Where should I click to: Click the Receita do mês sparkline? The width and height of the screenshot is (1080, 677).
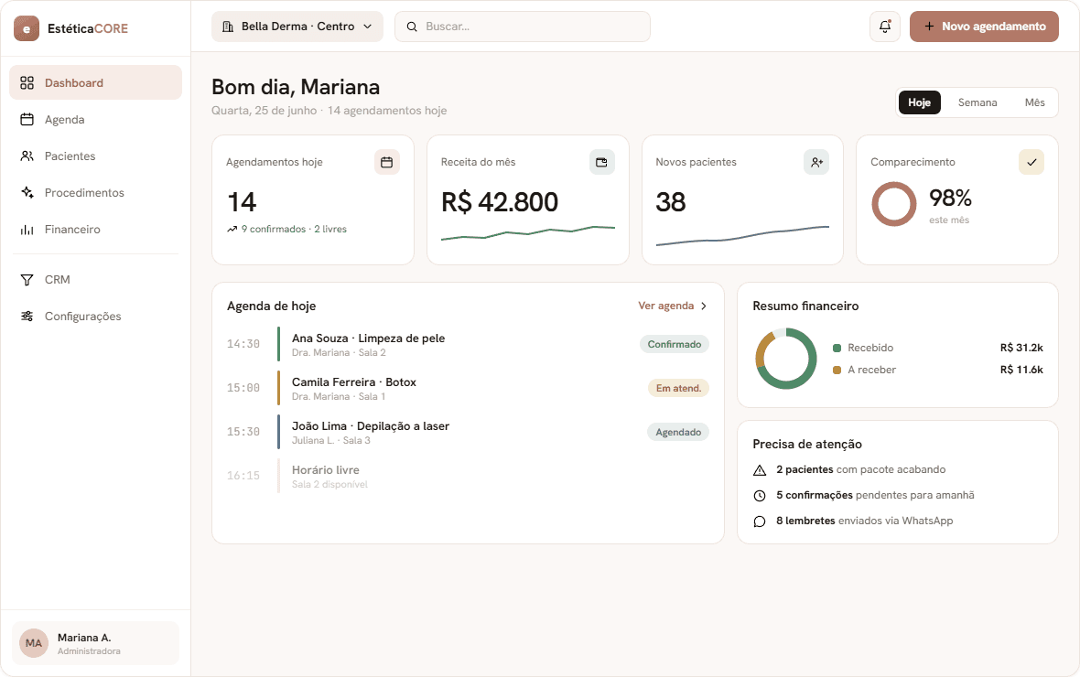tap(527, 232)
